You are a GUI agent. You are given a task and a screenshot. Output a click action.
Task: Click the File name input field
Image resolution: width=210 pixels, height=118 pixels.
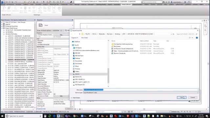click(141, 90)
